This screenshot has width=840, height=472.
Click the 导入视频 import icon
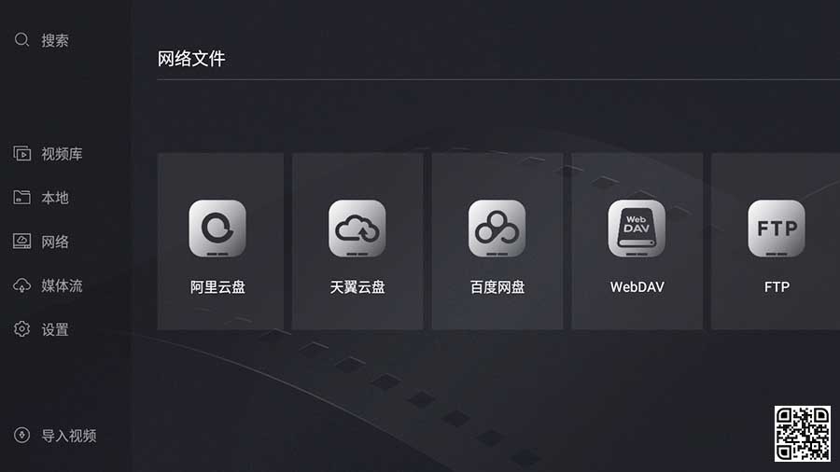coord(22,435)
